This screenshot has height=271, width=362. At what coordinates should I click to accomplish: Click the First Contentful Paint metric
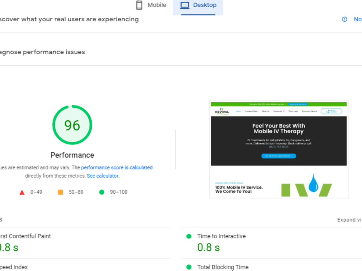25,236
